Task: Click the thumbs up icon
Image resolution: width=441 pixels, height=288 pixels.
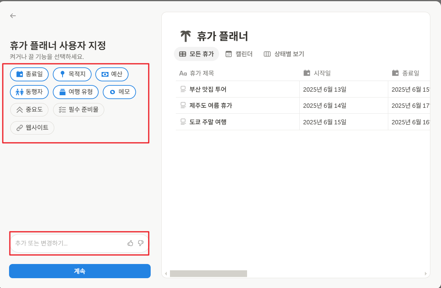Action: 131,243
